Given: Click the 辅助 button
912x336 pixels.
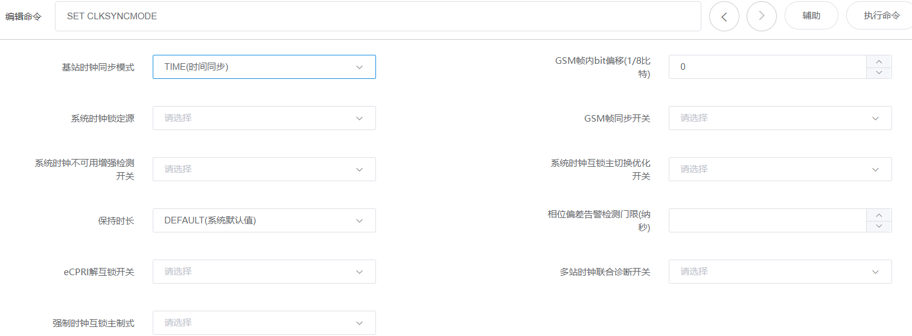Looking at the screenshot, I should coord(811,16).
